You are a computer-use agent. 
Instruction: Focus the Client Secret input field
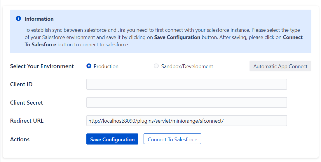tap(186, 102)
